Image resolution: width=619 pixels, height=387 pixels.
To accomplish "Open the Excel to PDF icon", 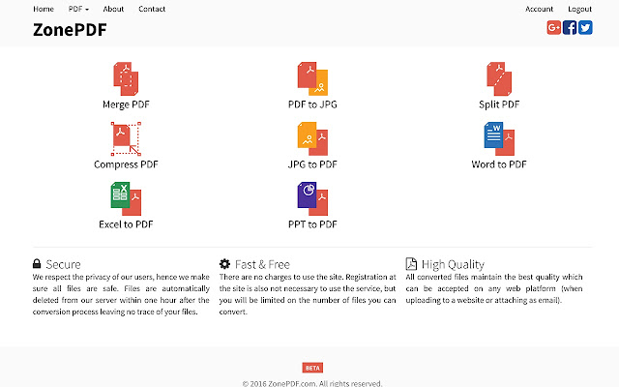I will [126, 198].
